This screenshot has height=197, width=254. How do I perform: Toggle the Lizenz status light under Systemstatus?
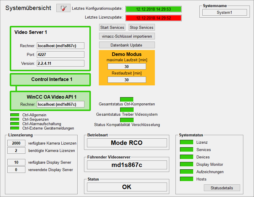pyautogui.click(x=186, y=142)
